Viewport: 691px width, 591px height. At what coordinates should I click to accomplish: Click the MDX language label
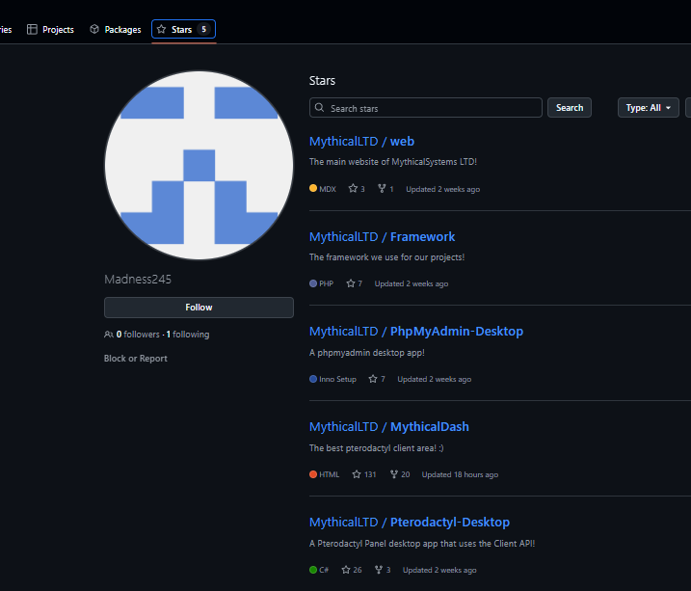coord(328,189)
